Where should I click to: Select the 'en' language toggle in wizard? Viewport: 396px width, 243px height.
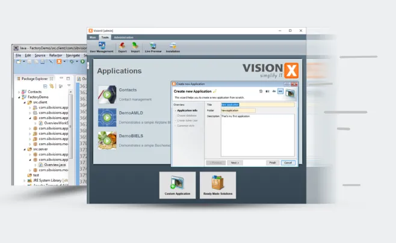[x=280, y=91]
